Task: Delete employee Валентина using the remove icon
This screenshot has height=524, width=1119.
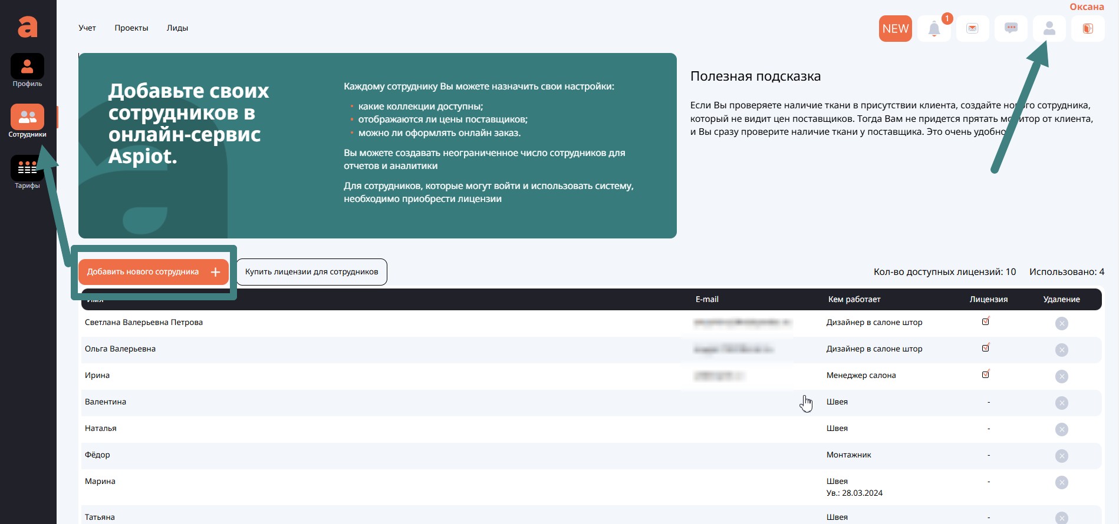Action: point(1061,403)
